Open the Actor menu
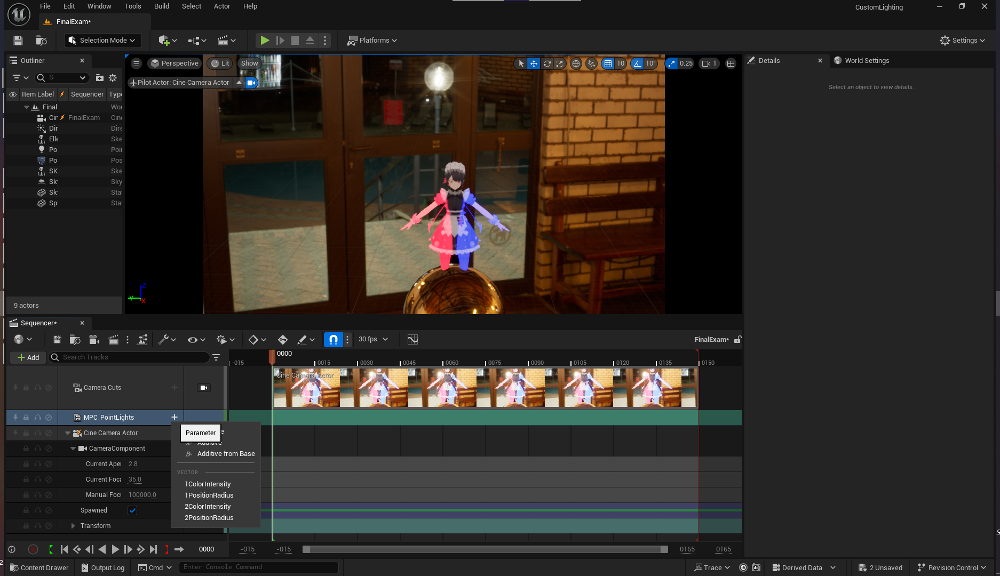 point(222,6)
